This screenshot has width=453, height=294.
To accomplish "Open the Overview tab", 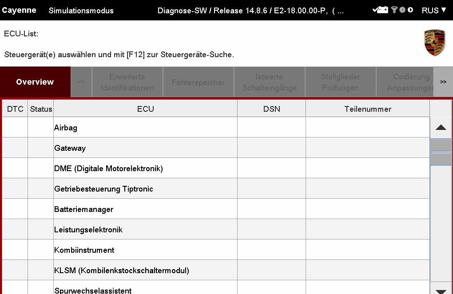I will coord(35,82).
